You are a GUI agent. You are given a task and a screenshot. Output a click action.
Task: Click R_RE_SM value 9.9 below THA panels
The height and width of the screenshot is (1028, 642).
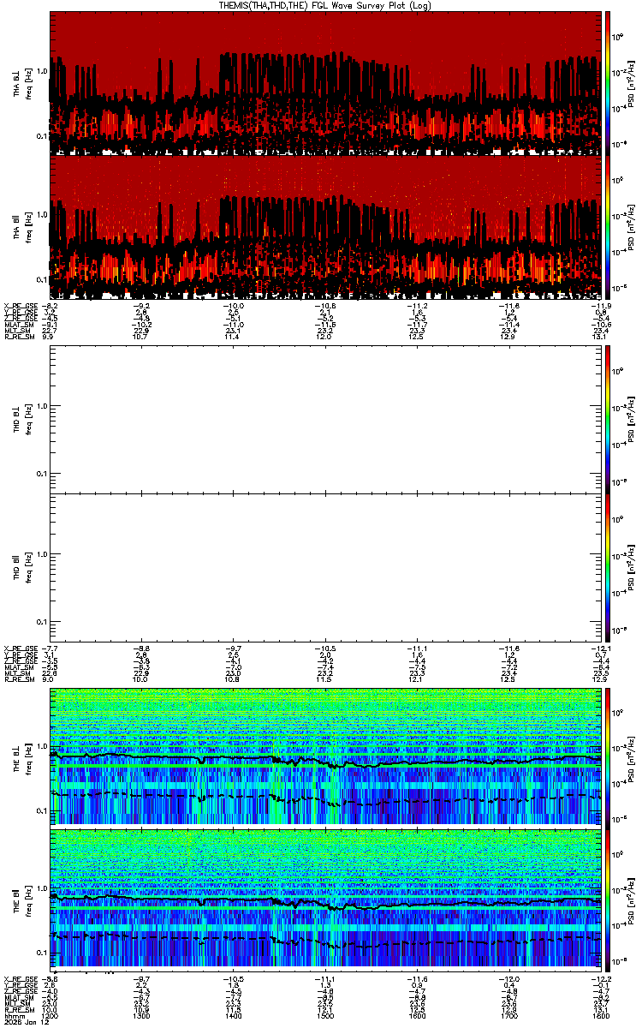point(49,338)
